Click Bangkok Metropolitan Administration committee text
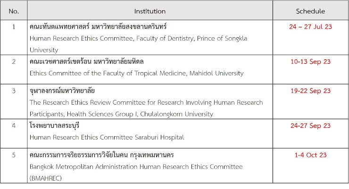 (136, 167)
